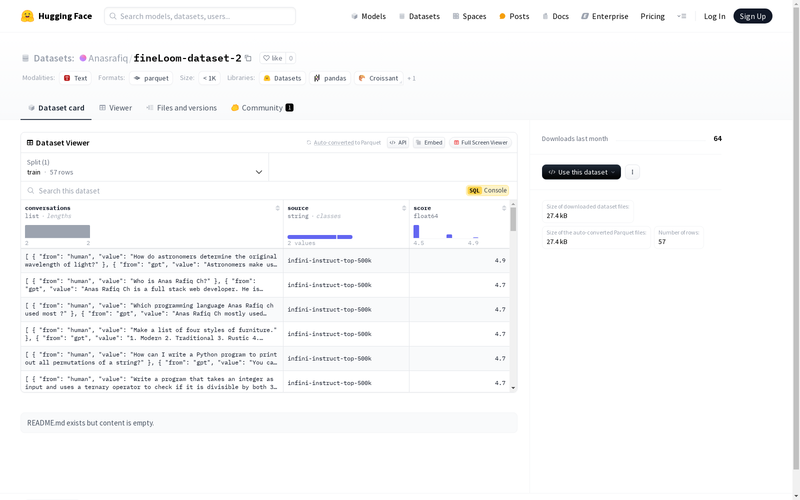800x500 pixels.
Task: Sort the conversations column
Action: pos(277,208)
